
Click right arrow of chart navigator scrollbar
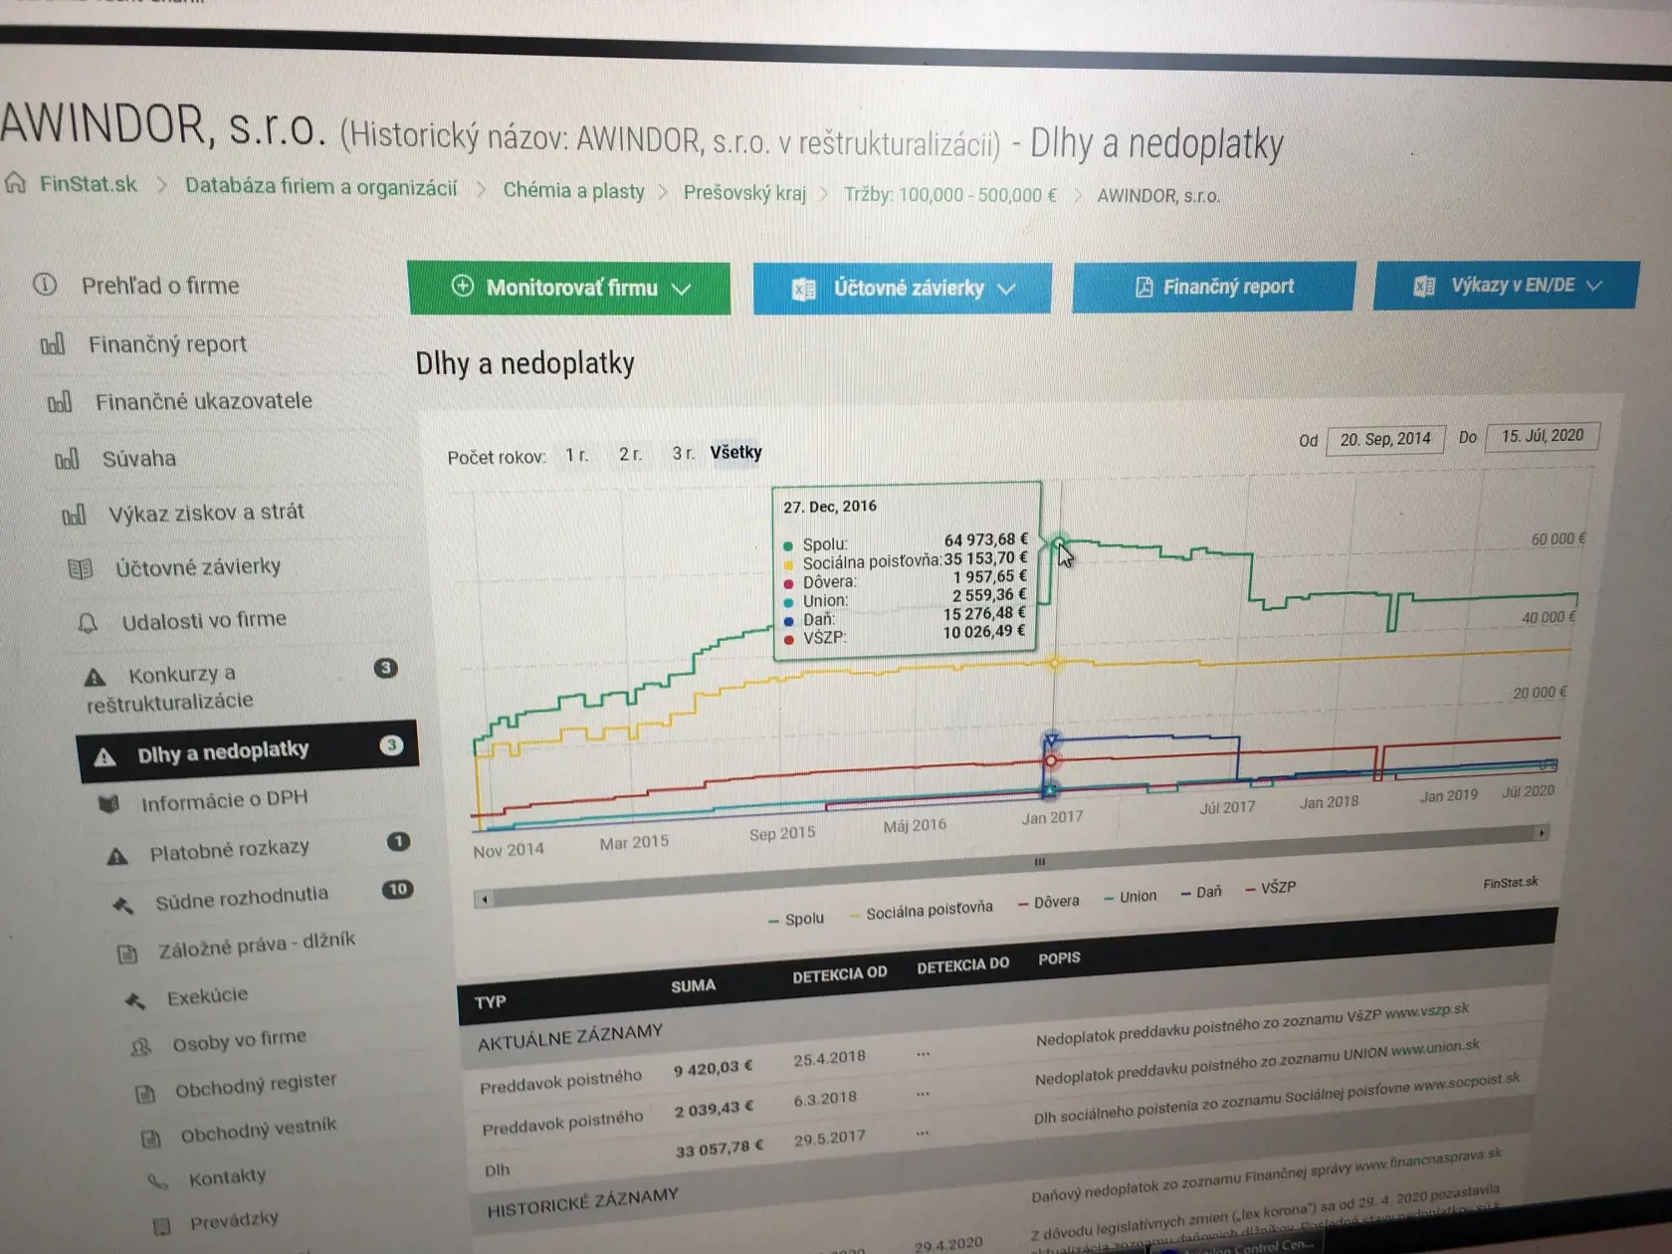(x=1542, y=833)
